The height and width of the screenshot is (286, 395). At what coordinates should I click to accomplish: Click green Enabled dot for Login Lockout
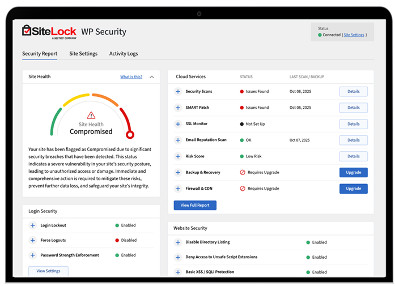coord(117,225)
